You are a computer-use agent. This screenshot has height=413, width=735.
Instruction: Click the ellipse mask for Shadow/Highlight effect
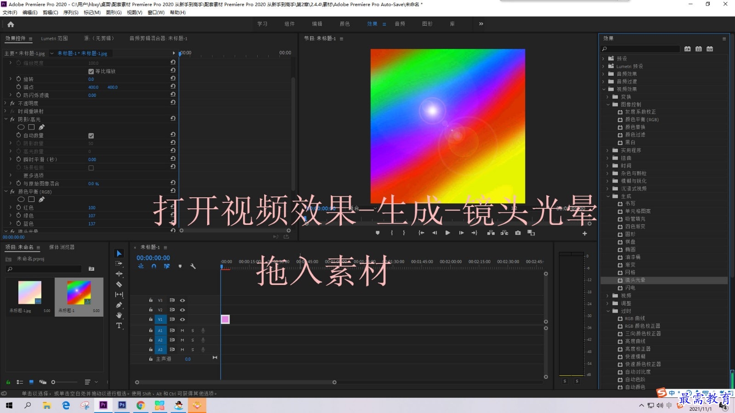click(21, 127)
